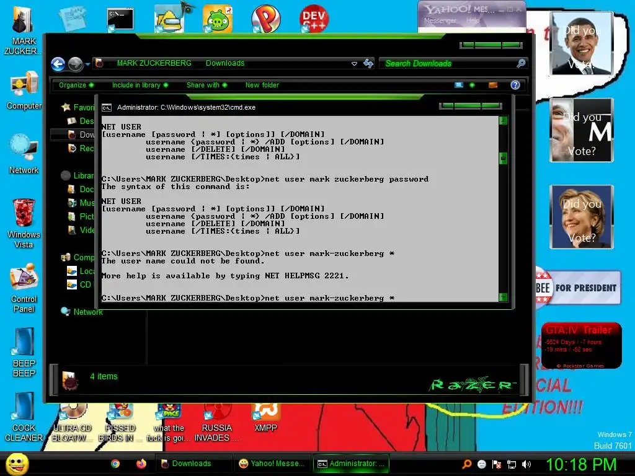Launch the DEV C++ desktop icon
The height and width of the screenshot is (476, 635).
point(314,19)
